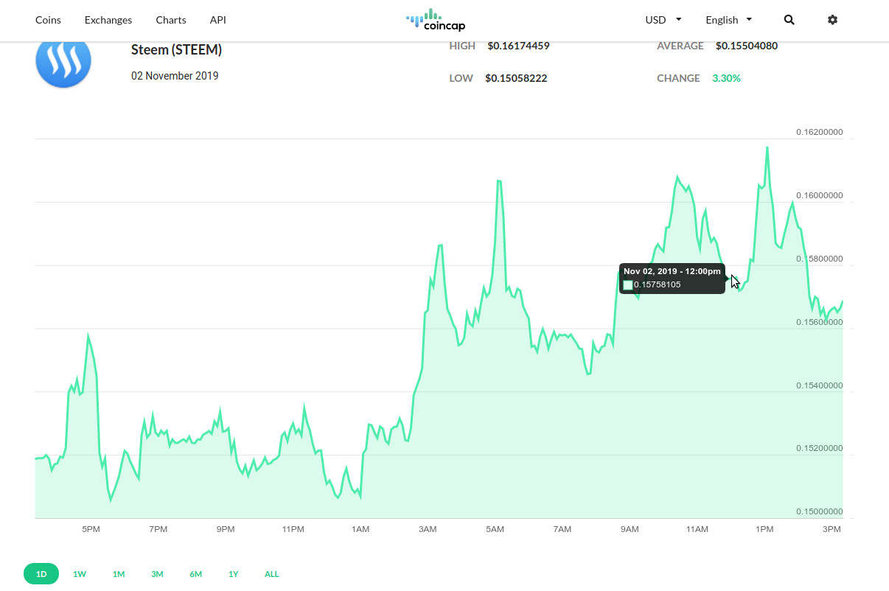Go to the Charts page
889x591 pixels.
click(171, 20)
